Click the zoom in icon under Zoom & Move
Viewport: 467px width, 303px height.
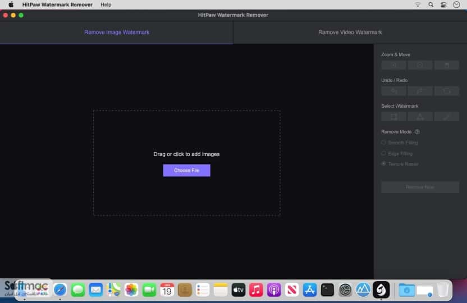pos(393,65)
